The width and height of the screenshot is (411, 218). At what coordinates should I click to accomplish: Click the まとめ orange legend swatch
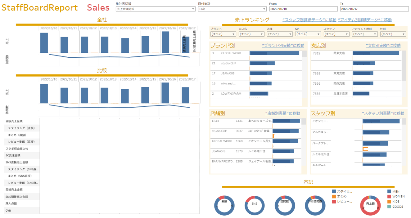(x=334, y=196)
